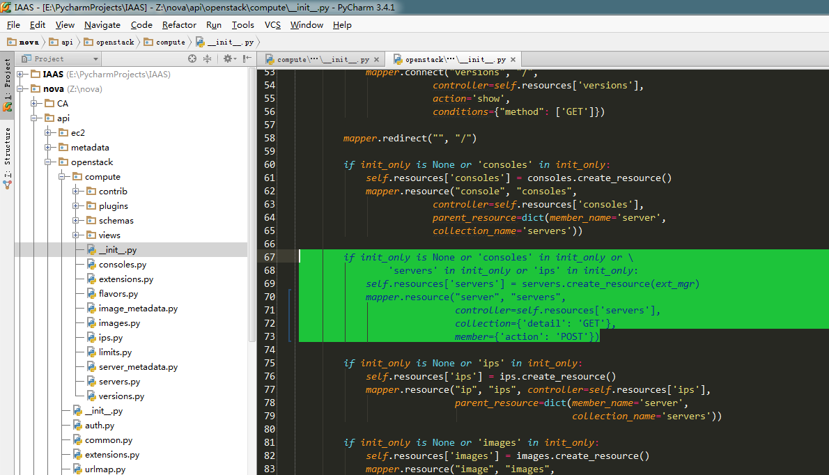This screenshot has height=475, width=829.
Task: Expand the views folder node
Action: coord(76,235)
